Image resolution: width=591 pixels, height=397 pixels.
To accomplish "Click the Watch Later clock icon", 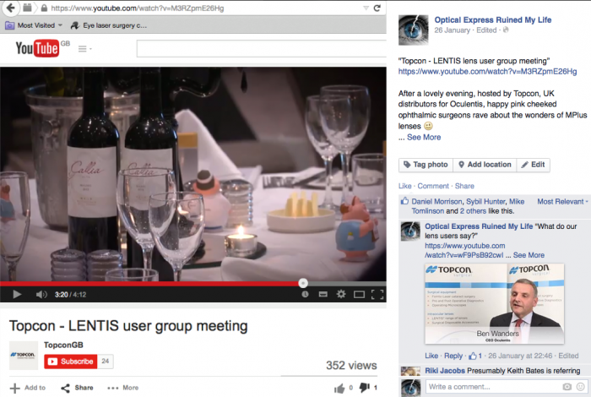I will 306,294.
